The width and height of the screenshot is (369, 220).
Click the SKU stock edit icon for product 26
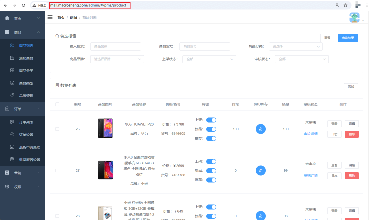click(260, 129)
